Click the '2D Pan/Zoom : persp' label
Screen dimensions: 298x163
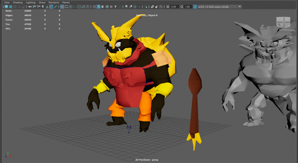click(x=147, y=160)
